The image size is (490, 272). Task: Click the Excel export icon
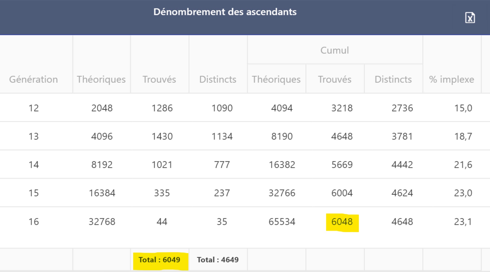pyautogui.click(x=470, y=18)
